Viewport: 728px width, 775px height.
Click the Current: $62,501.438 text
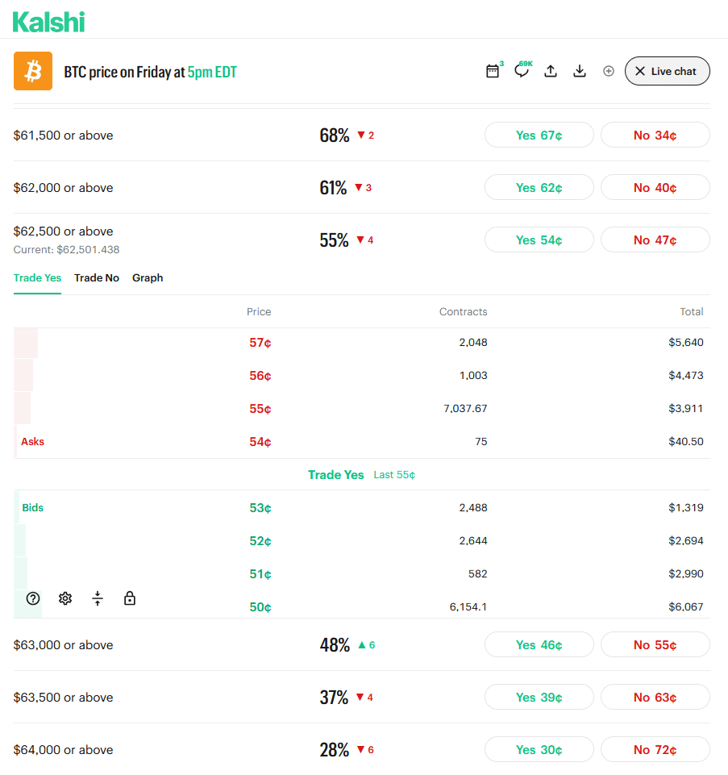coord(66,250)
